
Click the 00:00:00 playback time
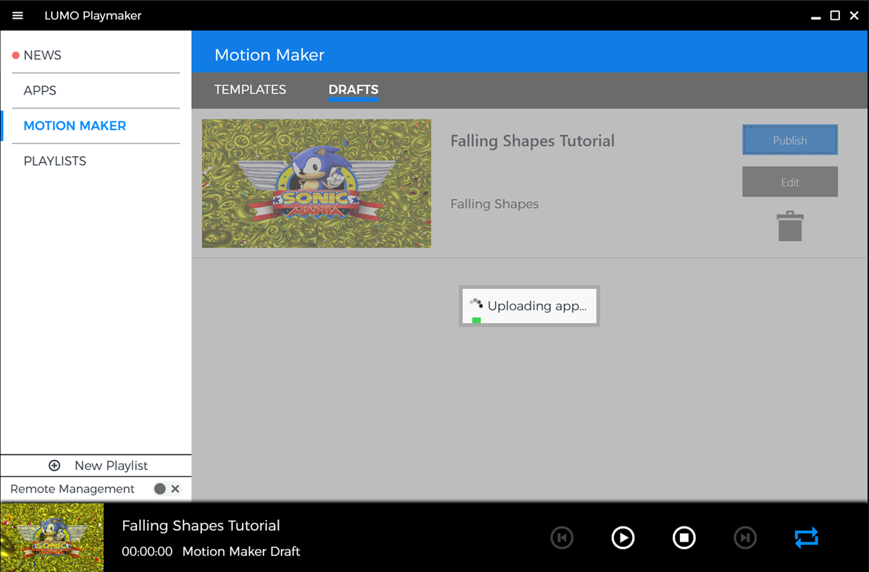click(x=147, y=552)
